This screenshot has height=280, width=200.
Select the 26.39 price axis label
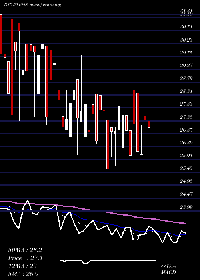[x=186, y=143]
